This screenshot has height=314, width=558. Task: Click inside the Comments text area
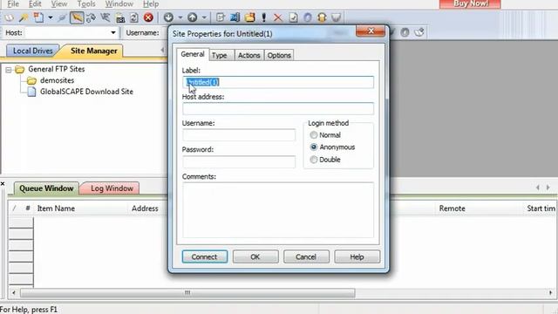278,209
